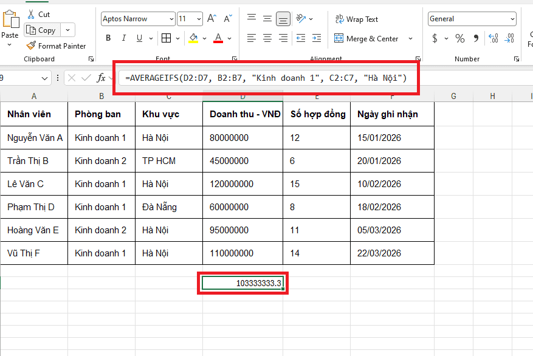Screen dimensions: 533x356
Task: Select column G header
Action: 453,96
